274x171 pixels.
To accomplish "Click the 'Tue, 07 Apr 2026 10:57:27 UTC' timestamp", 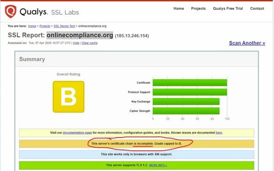I will tap(50, 43).
